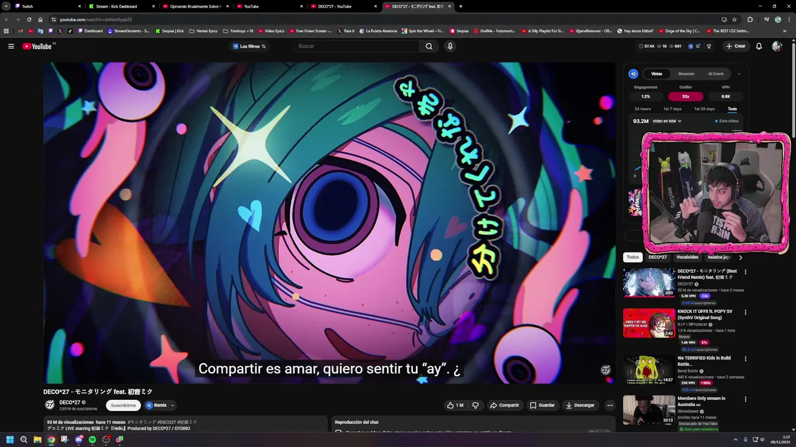
Task: Click the YouTube logo home link
Action: pos(37,46)
